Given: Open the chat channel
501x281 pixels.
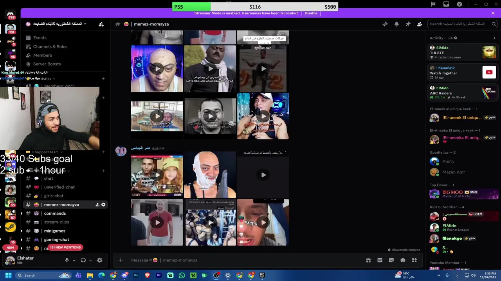Looking at the screenshot, I should click(49, 178).
